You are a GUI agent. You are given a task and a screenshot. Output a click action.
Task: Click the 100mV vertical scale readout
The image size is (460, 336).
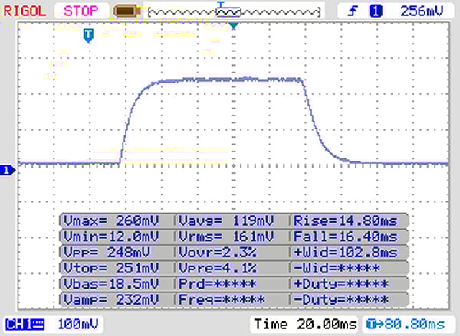(78, 325)
